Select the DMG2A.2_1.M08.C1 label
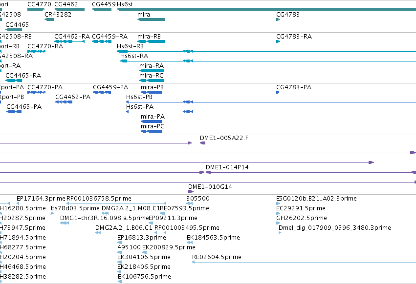Viewport: 416px width, 284px height. tap(131, 208)
